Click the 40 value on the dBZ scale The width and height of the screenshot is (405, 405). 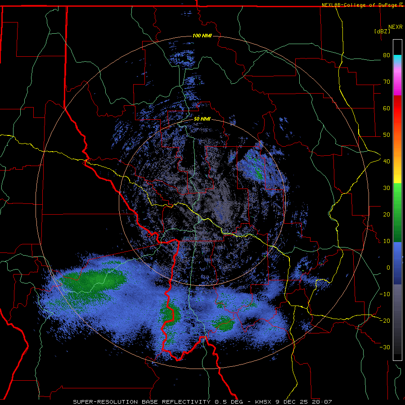[x=387, y=162]
